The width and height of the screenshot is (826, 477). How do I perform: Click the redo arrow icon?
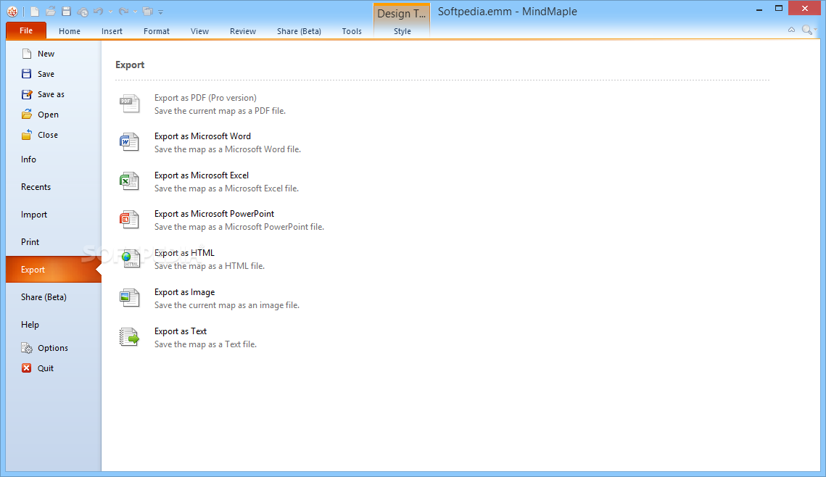pos(123,11)
